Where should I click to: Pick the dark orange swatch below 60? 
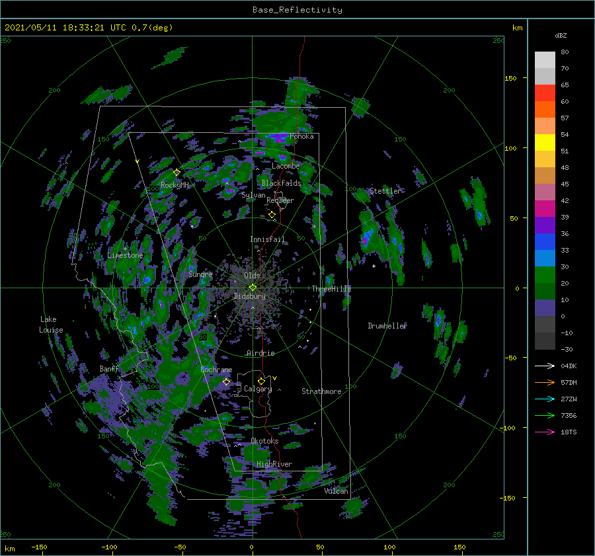[x=545, y=110]
